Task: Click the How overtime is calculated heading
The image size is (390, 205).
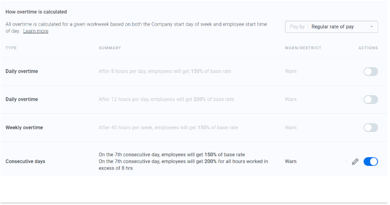Action: tap(36, 12)
